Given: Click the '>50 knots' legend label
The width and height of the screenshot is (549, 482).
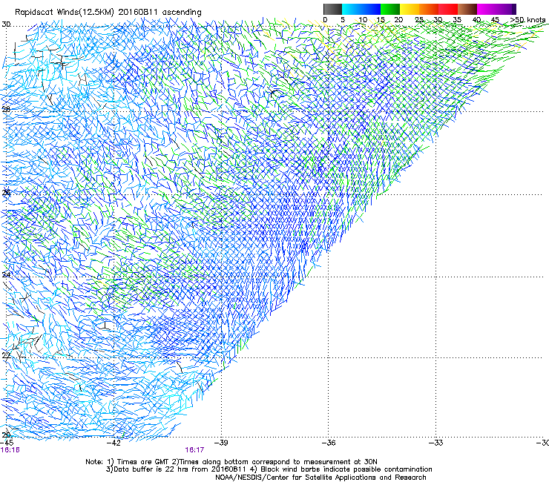Looking at the screenshot, I should pyautogui.click(x=527, y=19).
